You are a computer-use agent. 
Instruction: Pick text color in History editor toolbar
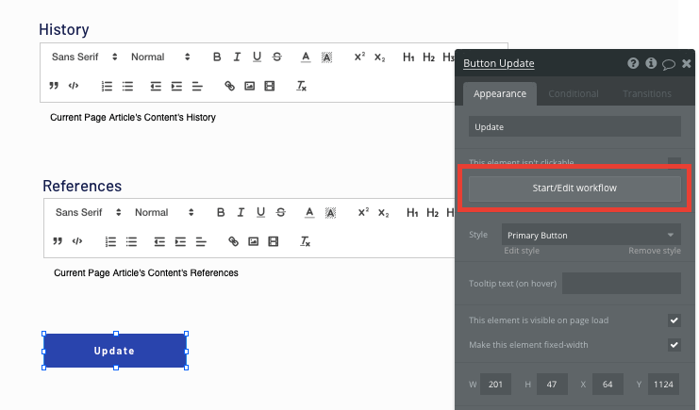[x=306, y=57]
